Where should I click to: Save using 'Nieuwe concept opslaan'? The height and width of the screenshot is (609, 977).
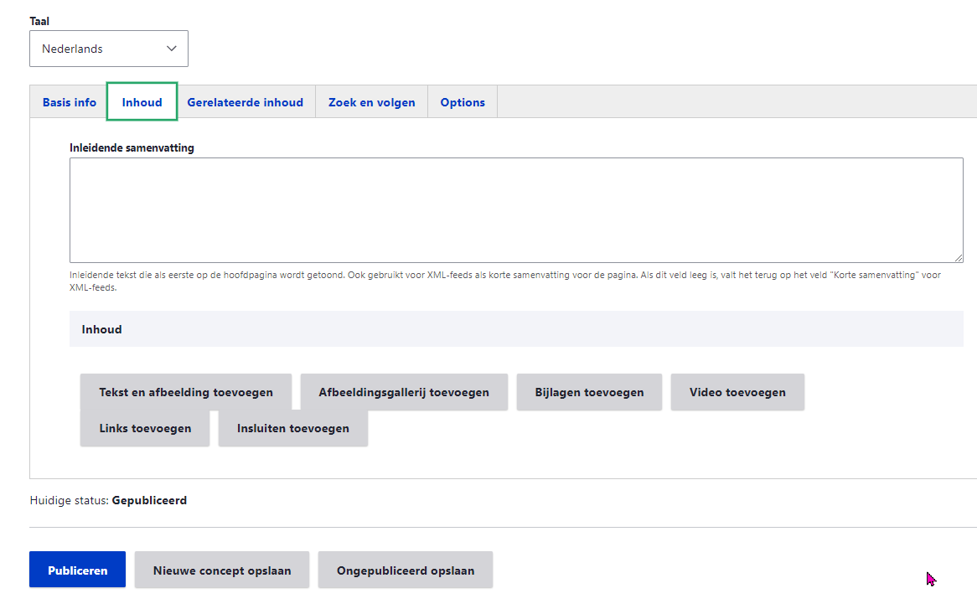222,570
